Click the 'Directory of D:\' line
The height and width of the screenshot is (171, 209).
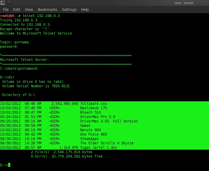click(18, 95)
